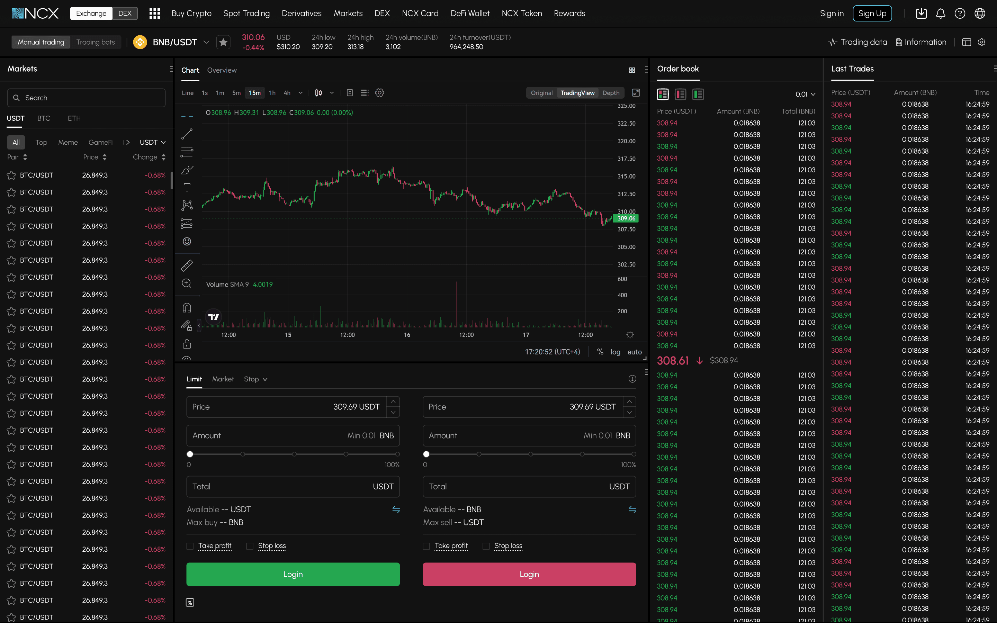
Task: Open order form info icon
Action: click(x=632, y=379)
